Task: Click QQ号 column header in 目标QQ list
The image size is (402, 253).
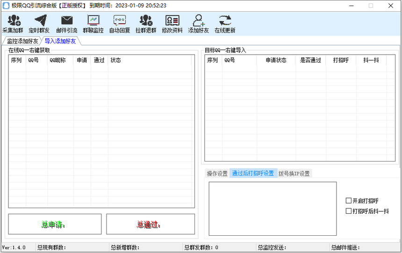Action: [x=239, y=60]
